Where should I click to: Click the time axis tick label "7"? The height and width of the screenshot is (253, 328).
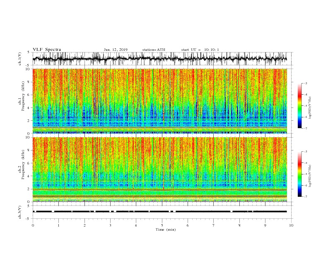click(x=214, y=225)
